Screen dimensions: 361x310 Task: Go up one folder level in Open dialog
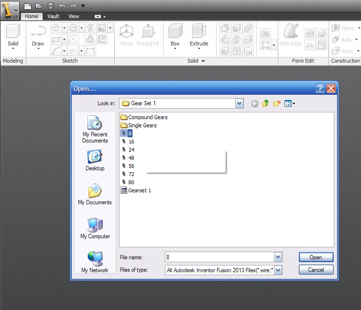[x=265, y=103]
